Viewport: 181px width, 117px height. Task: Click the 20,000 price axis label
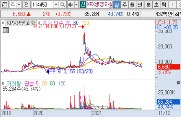165,46
